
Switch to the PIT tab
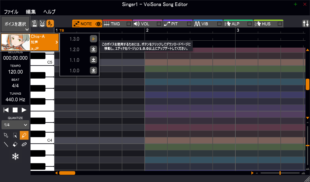click(x=178, y=24)
